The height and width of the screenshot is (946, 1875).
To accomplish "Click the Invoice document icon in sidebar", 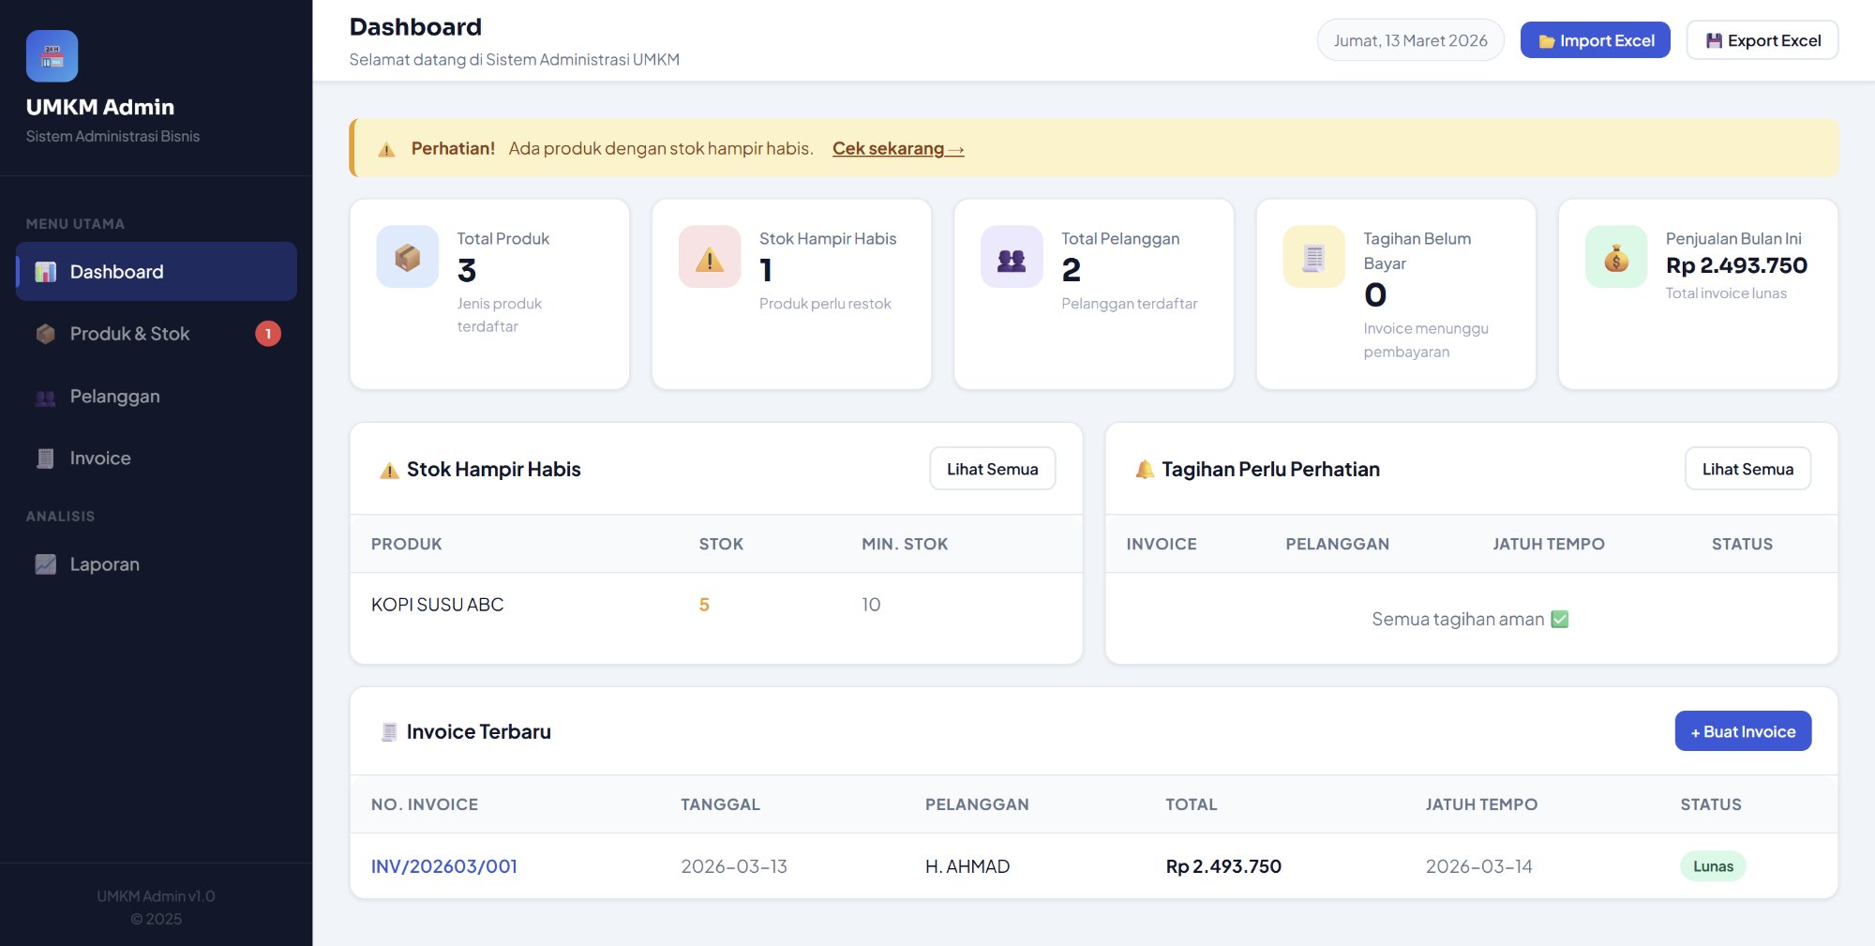I will pyautogui.click(x=44, y=458).
